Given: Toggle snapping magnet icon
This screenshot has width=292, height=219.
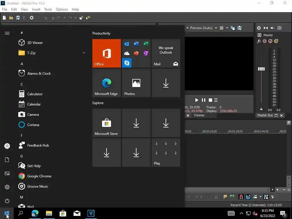Looking at the screenshot, I should [241, 197].
